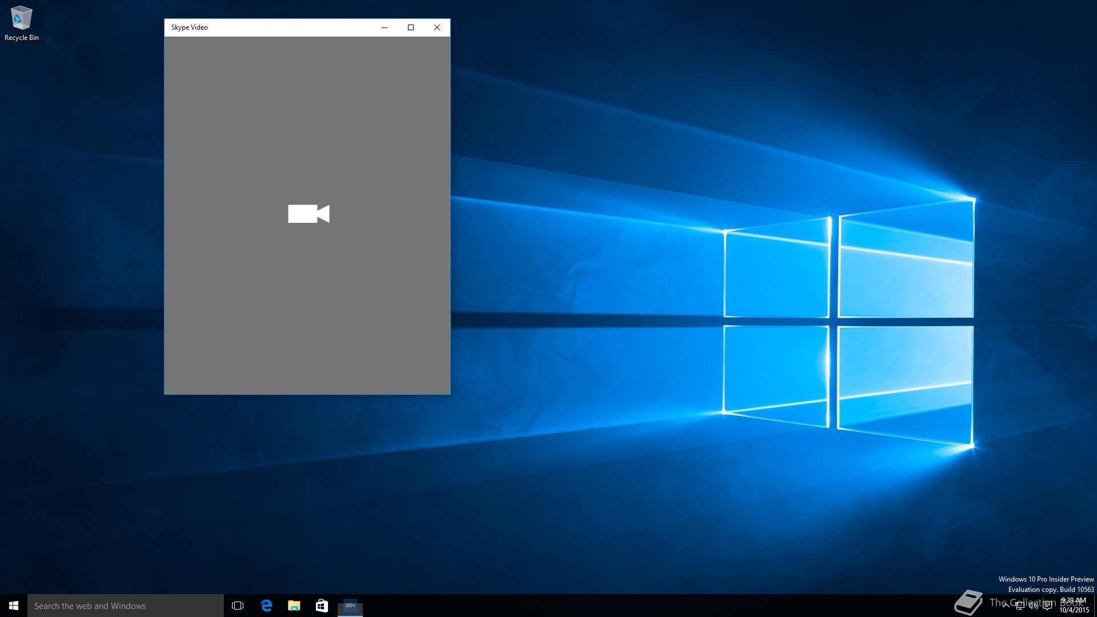Open the network status tray icon
Image resolution: width=1097 pixels, height=617 pixels.
point(1020,606)
